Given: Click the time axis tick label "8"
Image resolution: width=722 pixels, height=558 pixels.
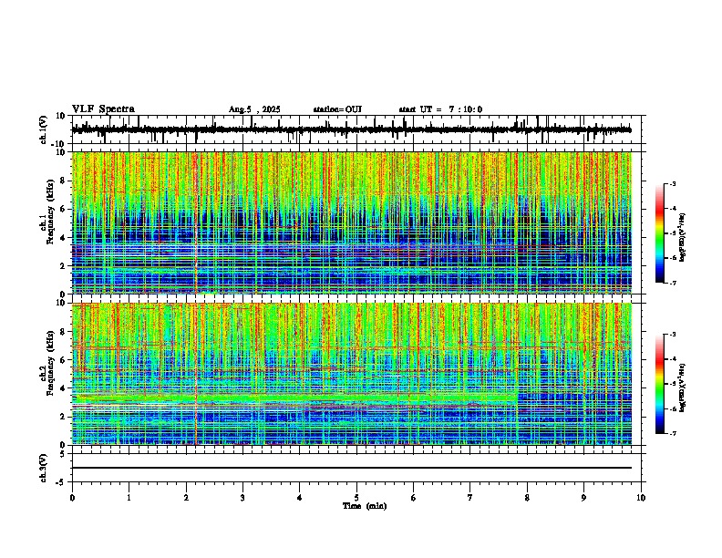Looking at the screenshot, I should [527, 498].
